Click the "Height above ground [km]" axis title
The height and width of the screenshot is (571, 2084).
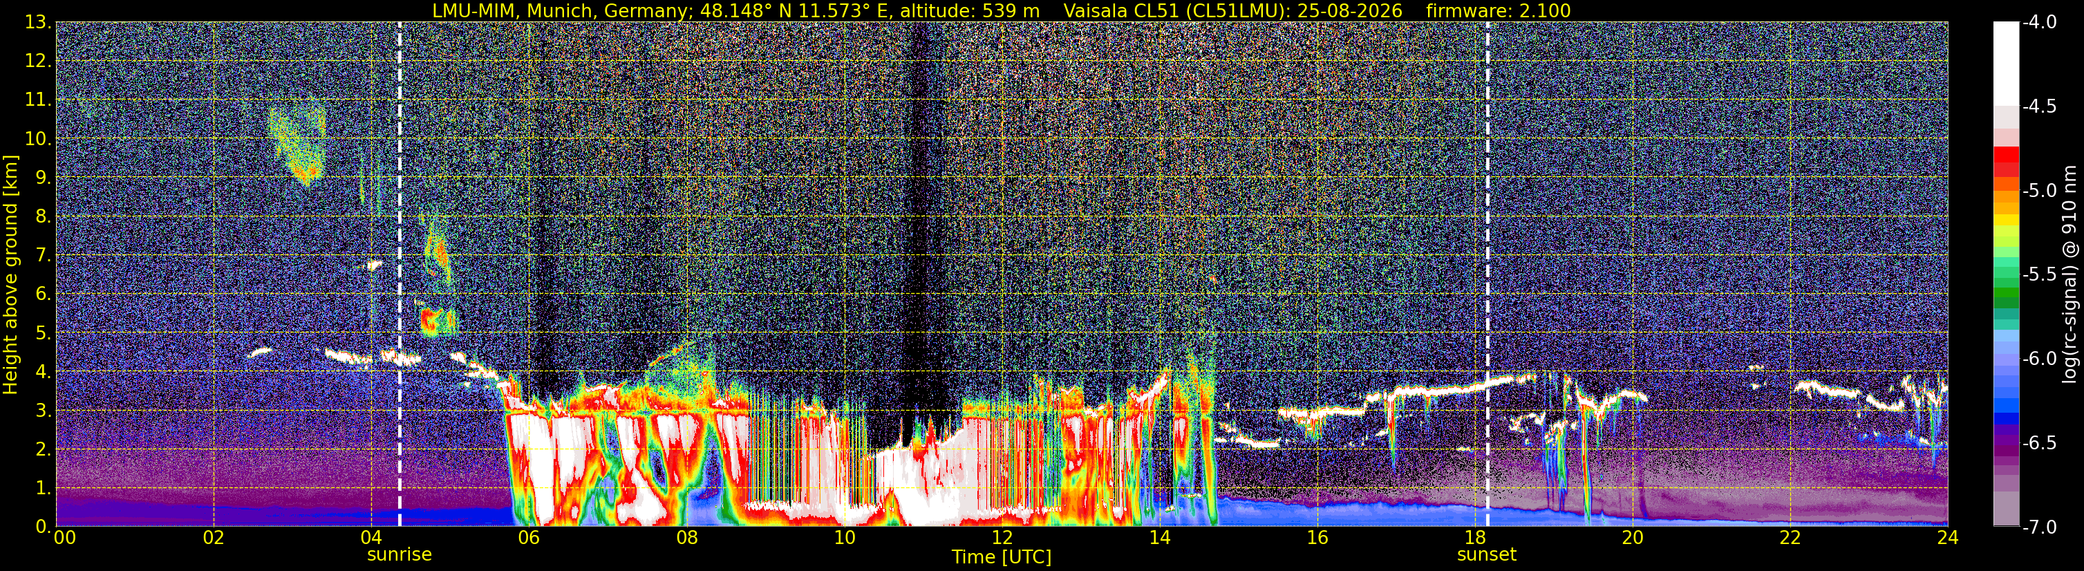click(x=10, y=275)
